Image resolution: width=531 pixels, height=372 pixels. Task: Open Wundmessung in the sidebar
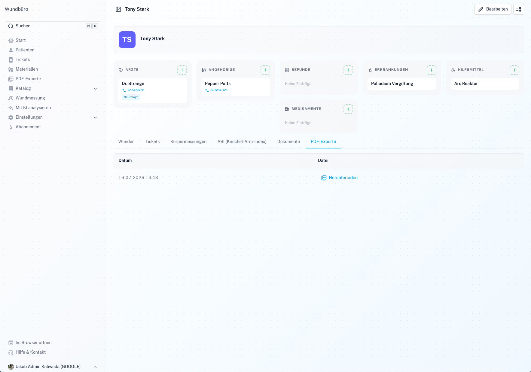point(30,98)
